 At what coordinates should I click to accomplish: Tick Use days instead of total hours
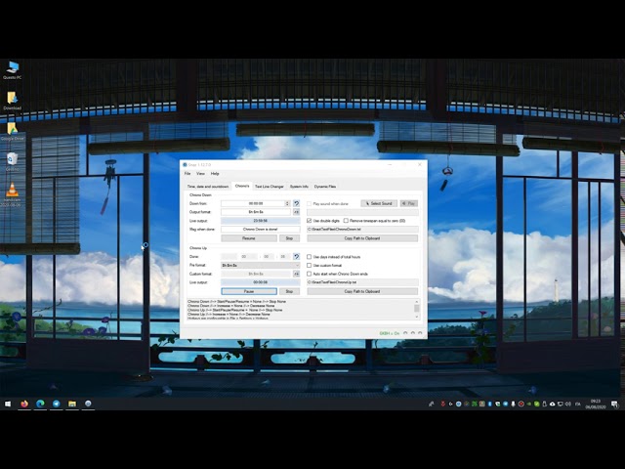[x=310, y=256]
